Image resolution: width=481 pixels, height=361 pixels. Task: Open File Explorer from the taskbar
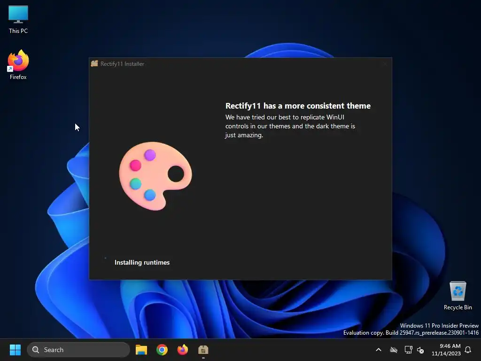(x=141, y=350)
